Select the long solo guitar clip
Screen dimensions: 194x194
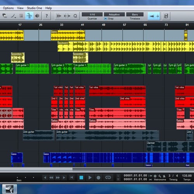pos(107,135)
